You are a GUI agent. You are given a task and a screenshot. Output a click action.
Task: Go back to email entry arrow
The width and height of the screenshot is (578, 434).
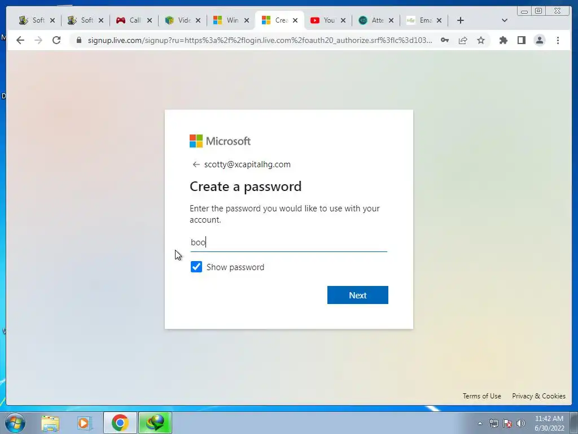click(x=196, y=164)
